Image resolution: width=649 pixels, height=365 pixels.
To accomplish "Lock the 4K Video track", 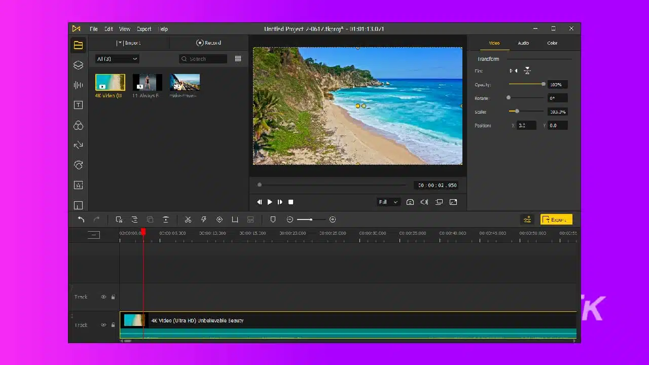I will [x=113, y=325].
